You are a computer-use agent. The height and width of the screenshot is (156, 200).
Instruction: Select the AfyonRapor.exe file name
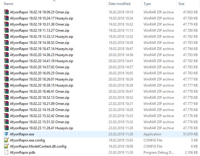click(x=22, y=134)
